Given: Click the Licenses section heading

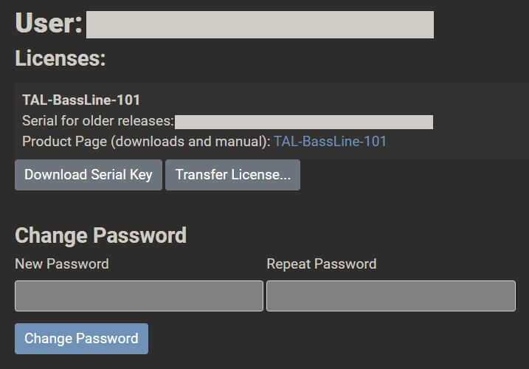Looking at the screenshot, I should pos(60,58).
